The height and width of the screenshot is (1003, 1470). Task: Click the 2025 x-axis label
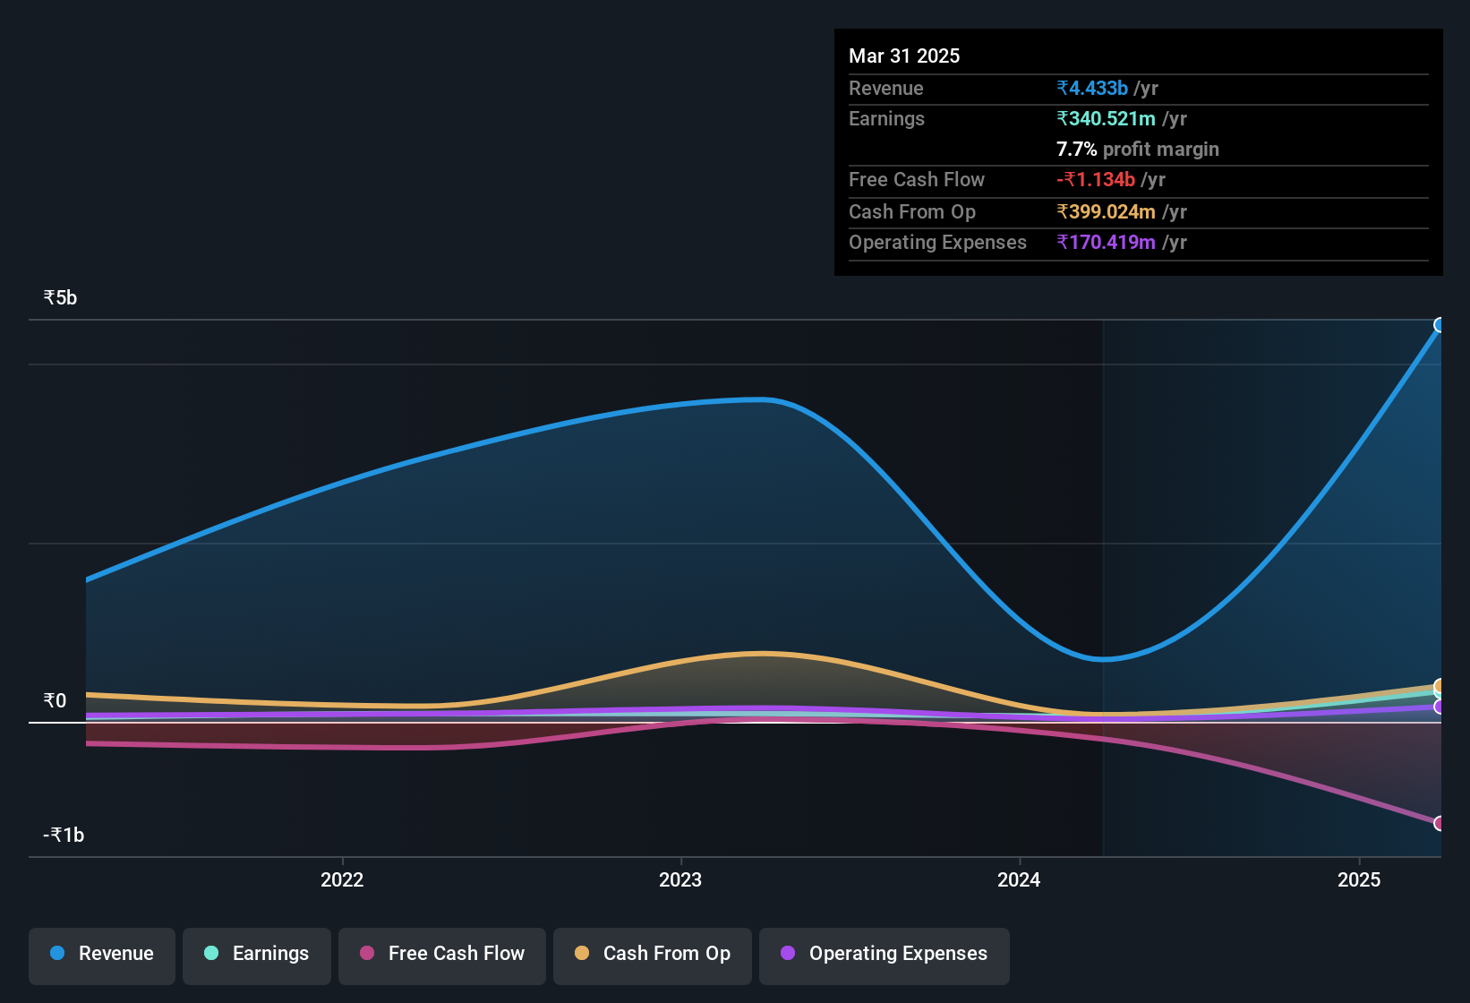pos(1359,879)
